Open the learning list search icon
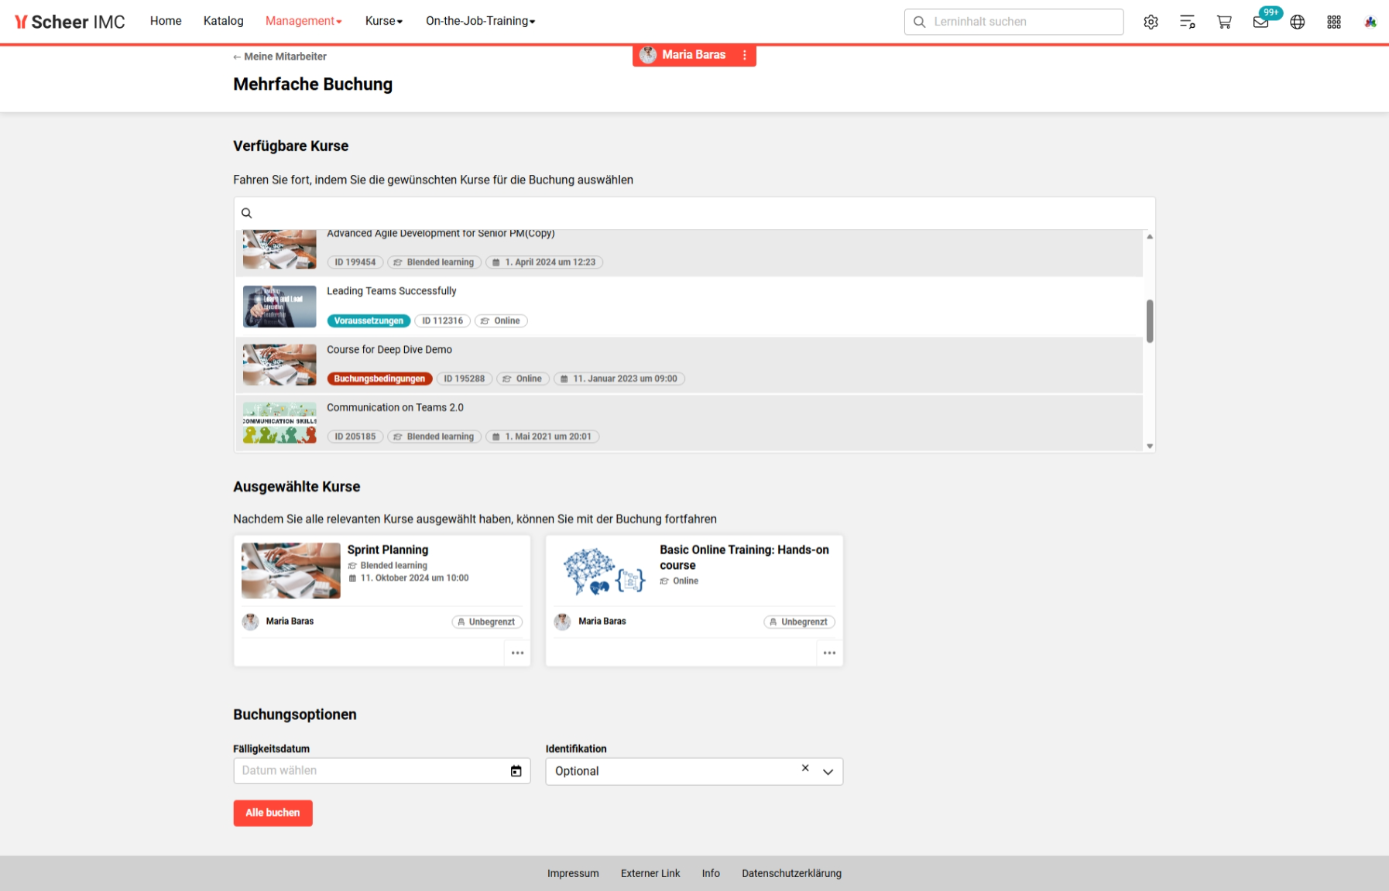Screen dimensions: 1389x891 (x=1187, y=22)
